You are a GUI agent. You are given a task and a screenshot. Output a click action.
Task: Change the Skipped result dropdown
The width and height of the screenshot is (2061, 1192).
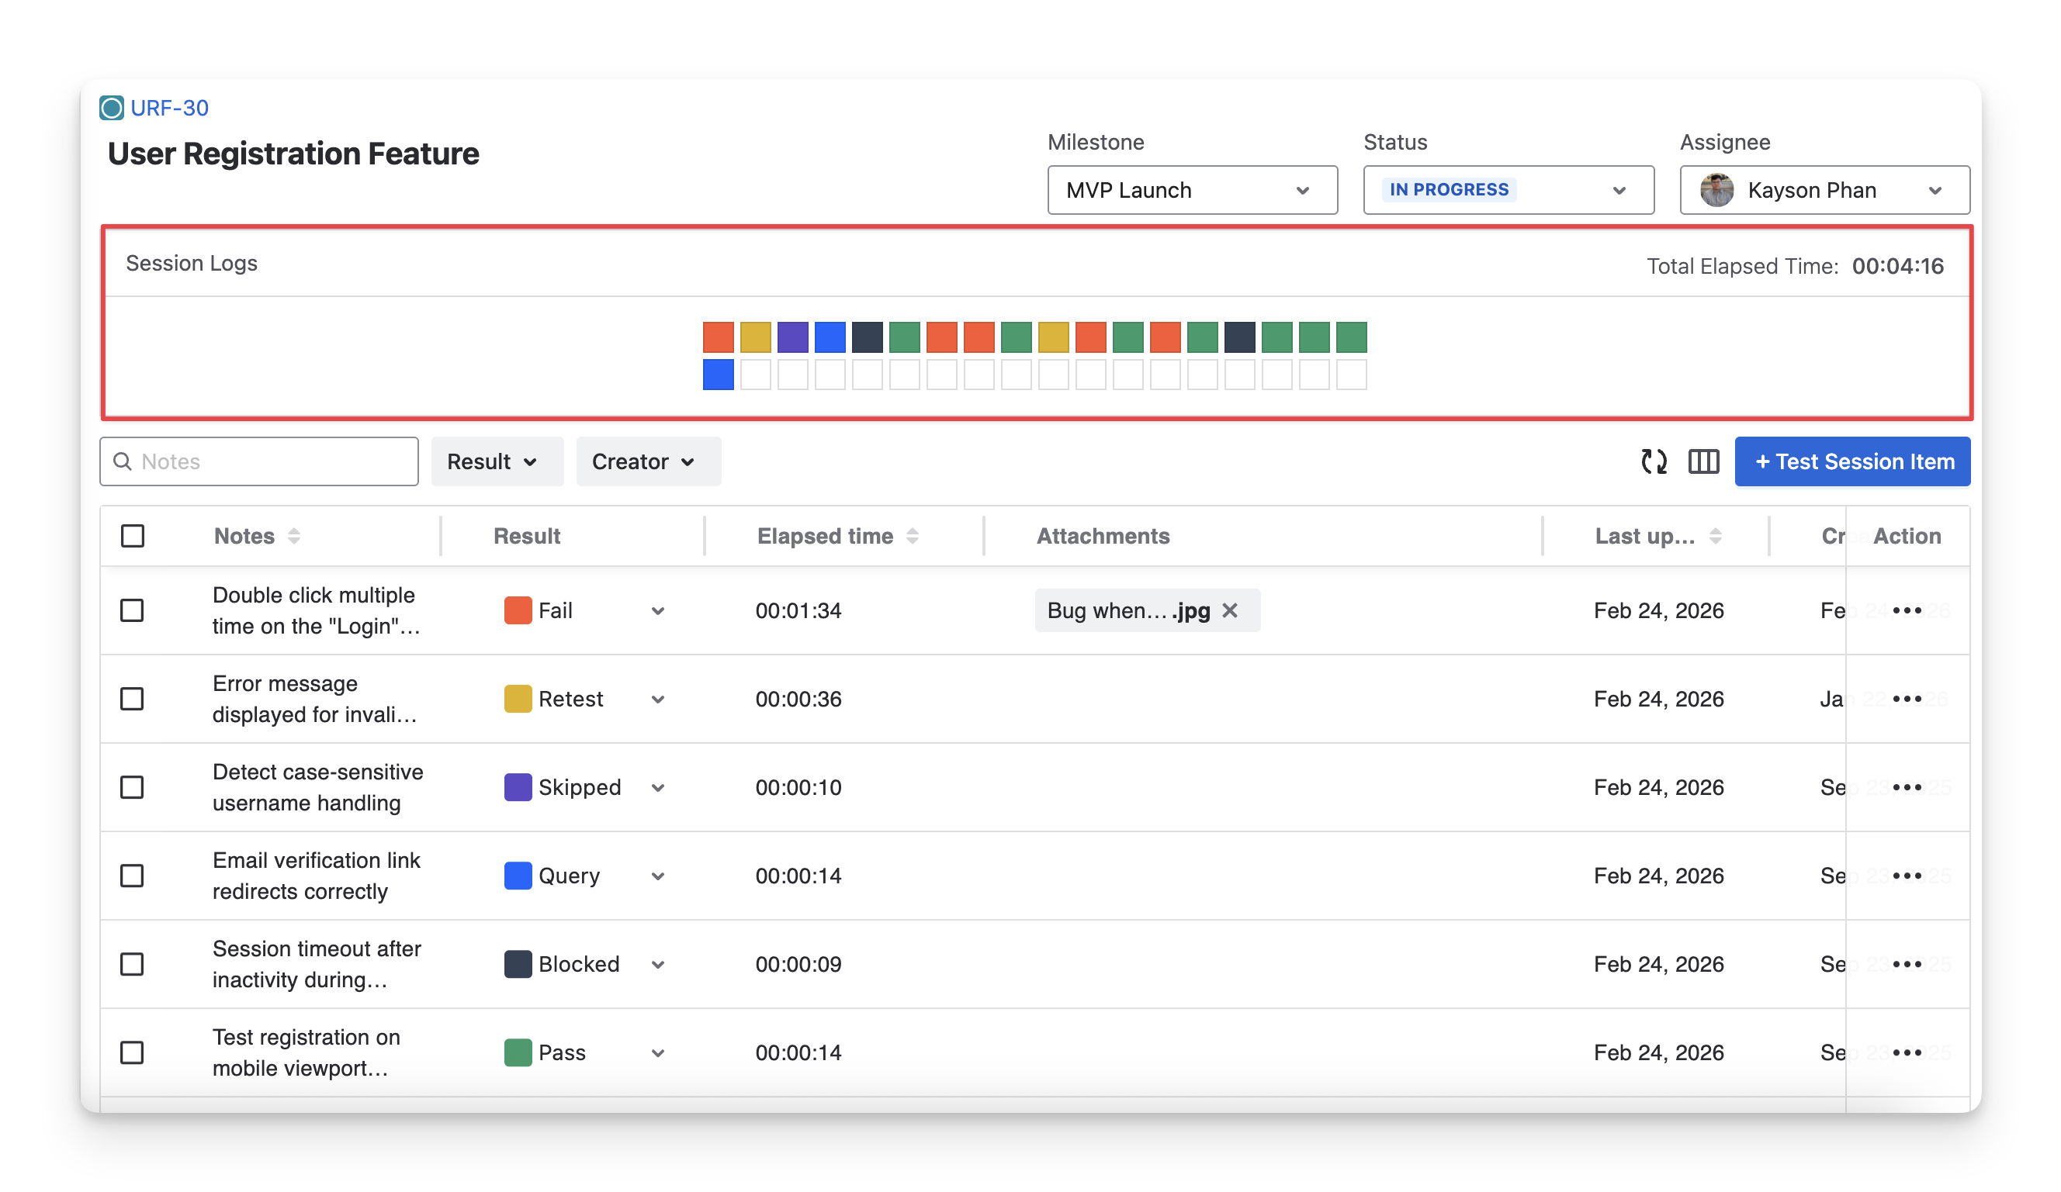pos(657,787)
